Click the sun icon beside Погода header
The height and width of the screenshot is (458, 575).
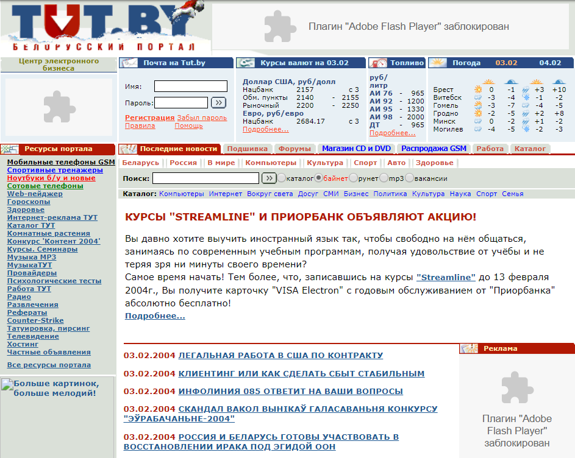point(438,63)
